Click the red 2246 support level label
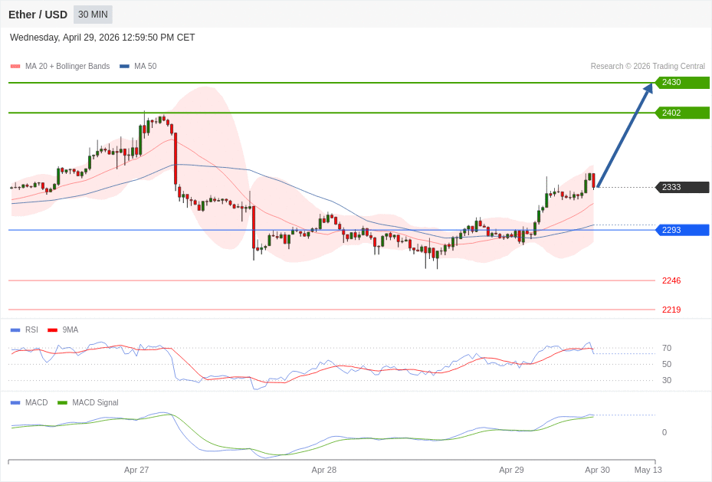Viewport: 712px width, 482px height. (x=671, y=280)
